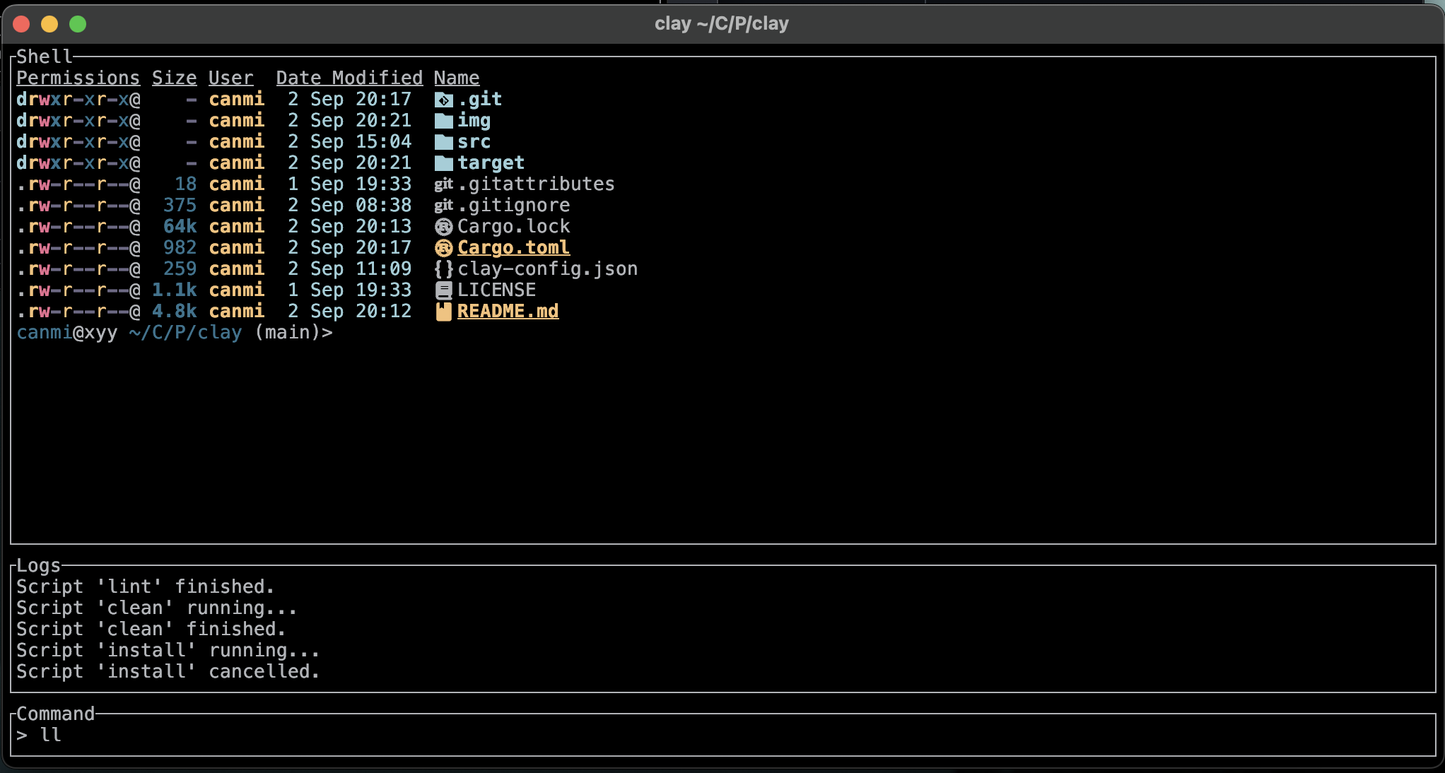Click the git icon beside .gitattributes

(443, 184)
